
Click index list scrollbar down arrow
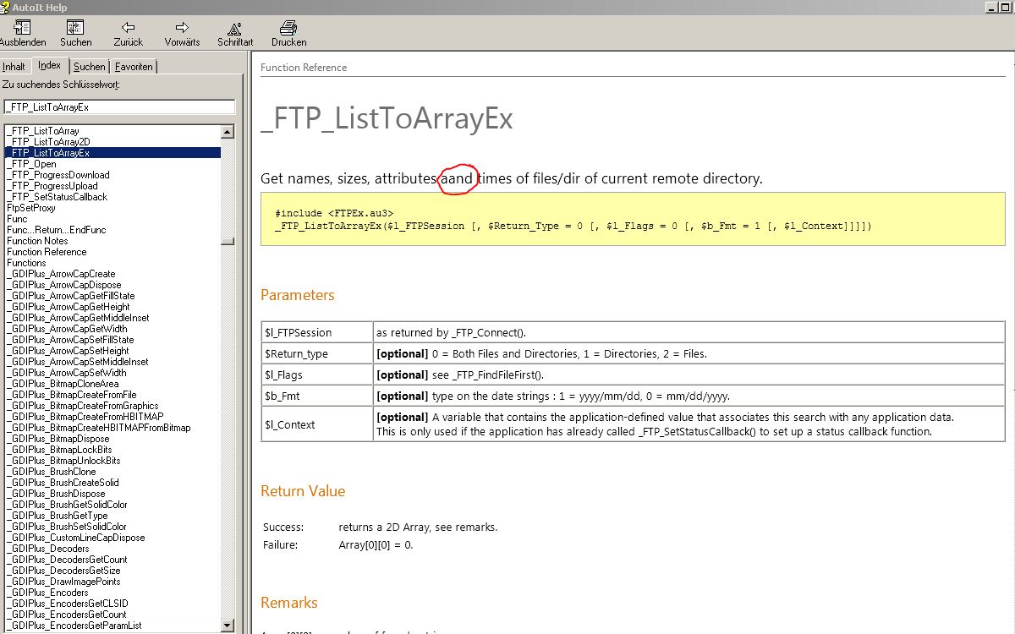(x=228, y=625)
